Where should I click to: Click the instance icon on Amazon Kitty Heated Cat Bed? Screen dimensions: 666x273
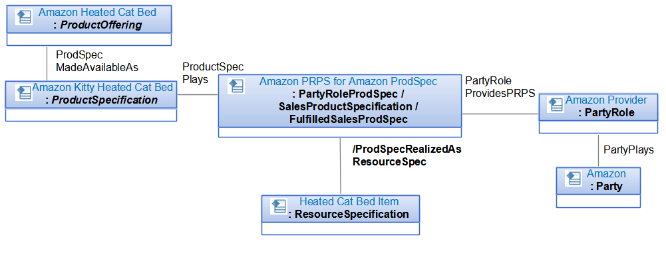(x=23, y=93)
